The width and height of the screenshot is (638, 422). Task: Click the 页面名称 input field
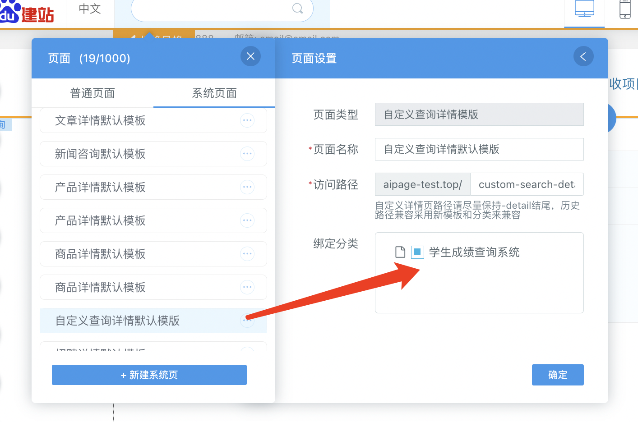pos(479,149)
